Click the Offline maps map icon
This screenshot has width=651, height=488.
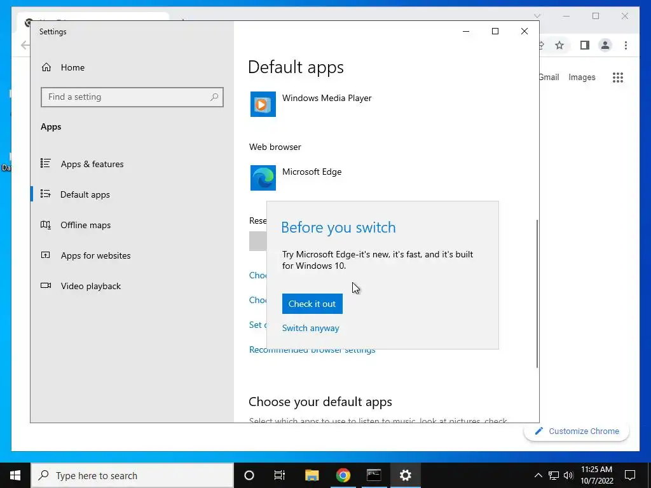(x=46, y=225)
